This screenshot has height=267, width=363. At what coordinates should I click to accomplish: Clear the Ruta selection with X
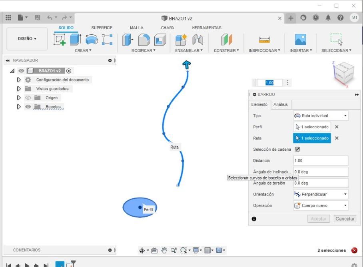[337, 138]
